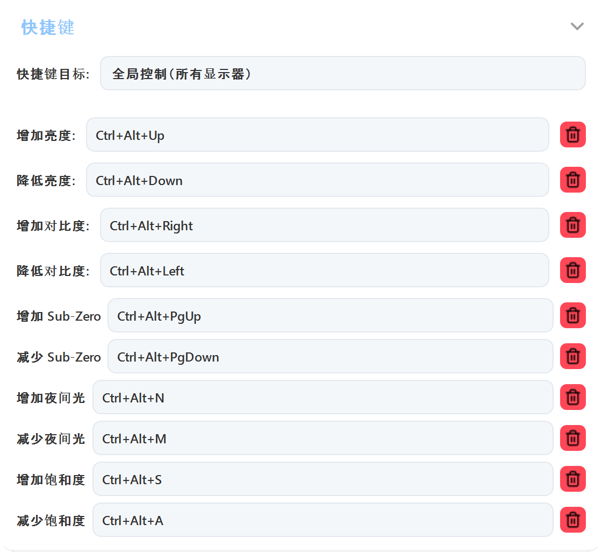
Task: Click the Ctrl+Alt+Right shortcut field
Action: pyautogui.click(x=325, y=225)
